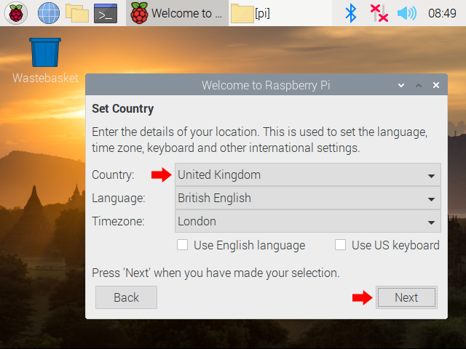
Task: Open the file manager folders icon
Action: coord(77,13)
